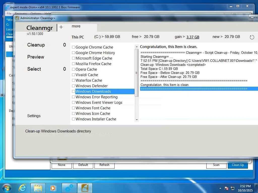This screenshot has height=193, width=258.
Task: Check Google Chrome History checkbox
Action: pyautogui.click(x=73, y=53)
